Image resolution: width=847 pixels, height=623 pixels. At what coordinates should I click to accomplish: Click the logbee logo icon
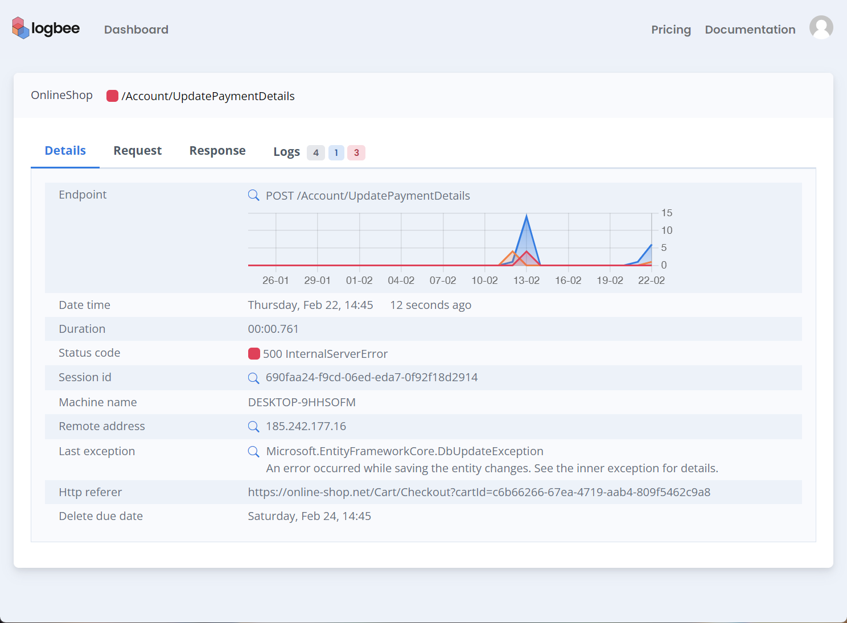tap(20, 28)
